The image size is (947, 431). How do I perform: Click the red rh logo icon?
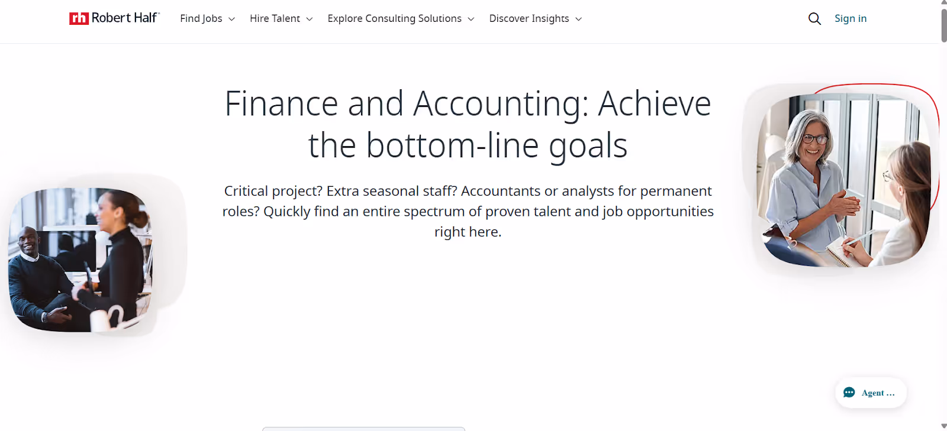pos(79,18)
